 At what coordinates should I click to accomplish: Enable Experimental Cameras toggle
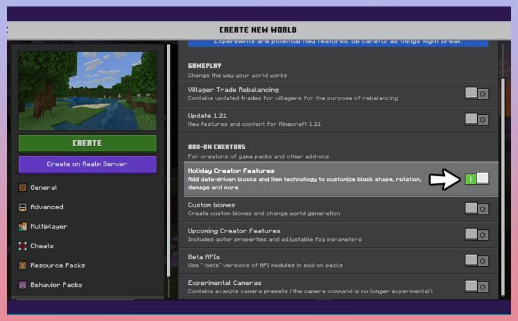[x=477, y=286]
